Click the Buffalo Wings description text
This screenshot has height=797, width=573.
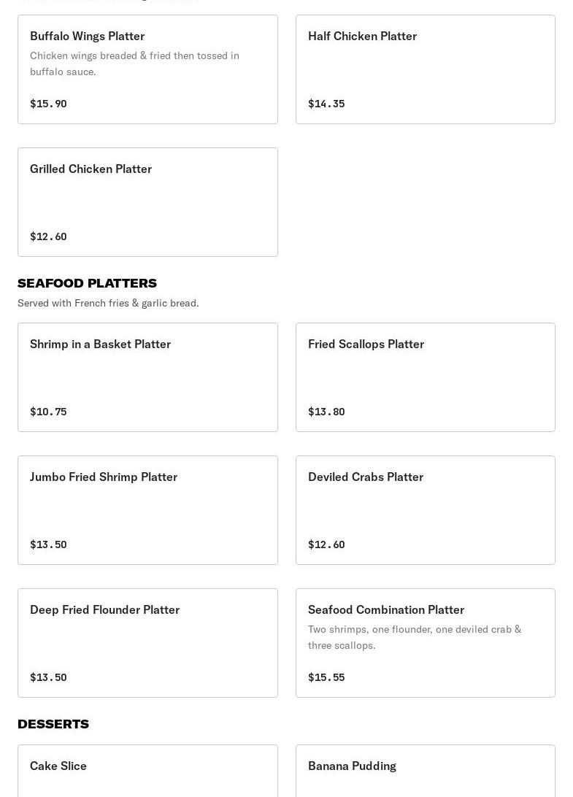point(134,63)
